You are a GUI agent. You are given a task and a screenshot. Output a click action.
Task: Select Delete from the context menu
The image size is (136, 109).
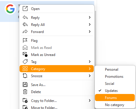[57, 92]
